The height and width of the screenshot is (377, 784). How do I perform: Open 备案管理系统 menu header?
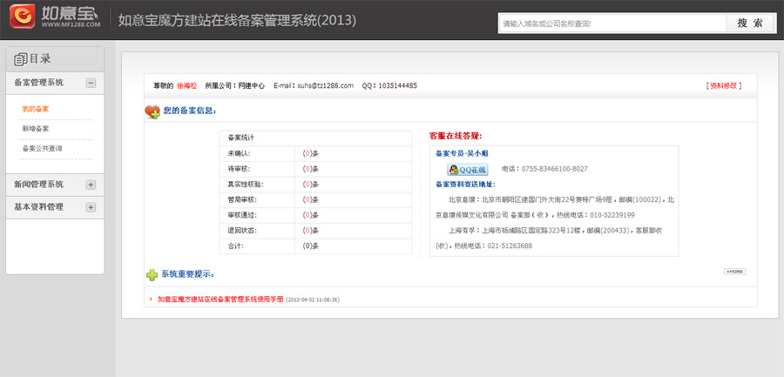(55, 83)
